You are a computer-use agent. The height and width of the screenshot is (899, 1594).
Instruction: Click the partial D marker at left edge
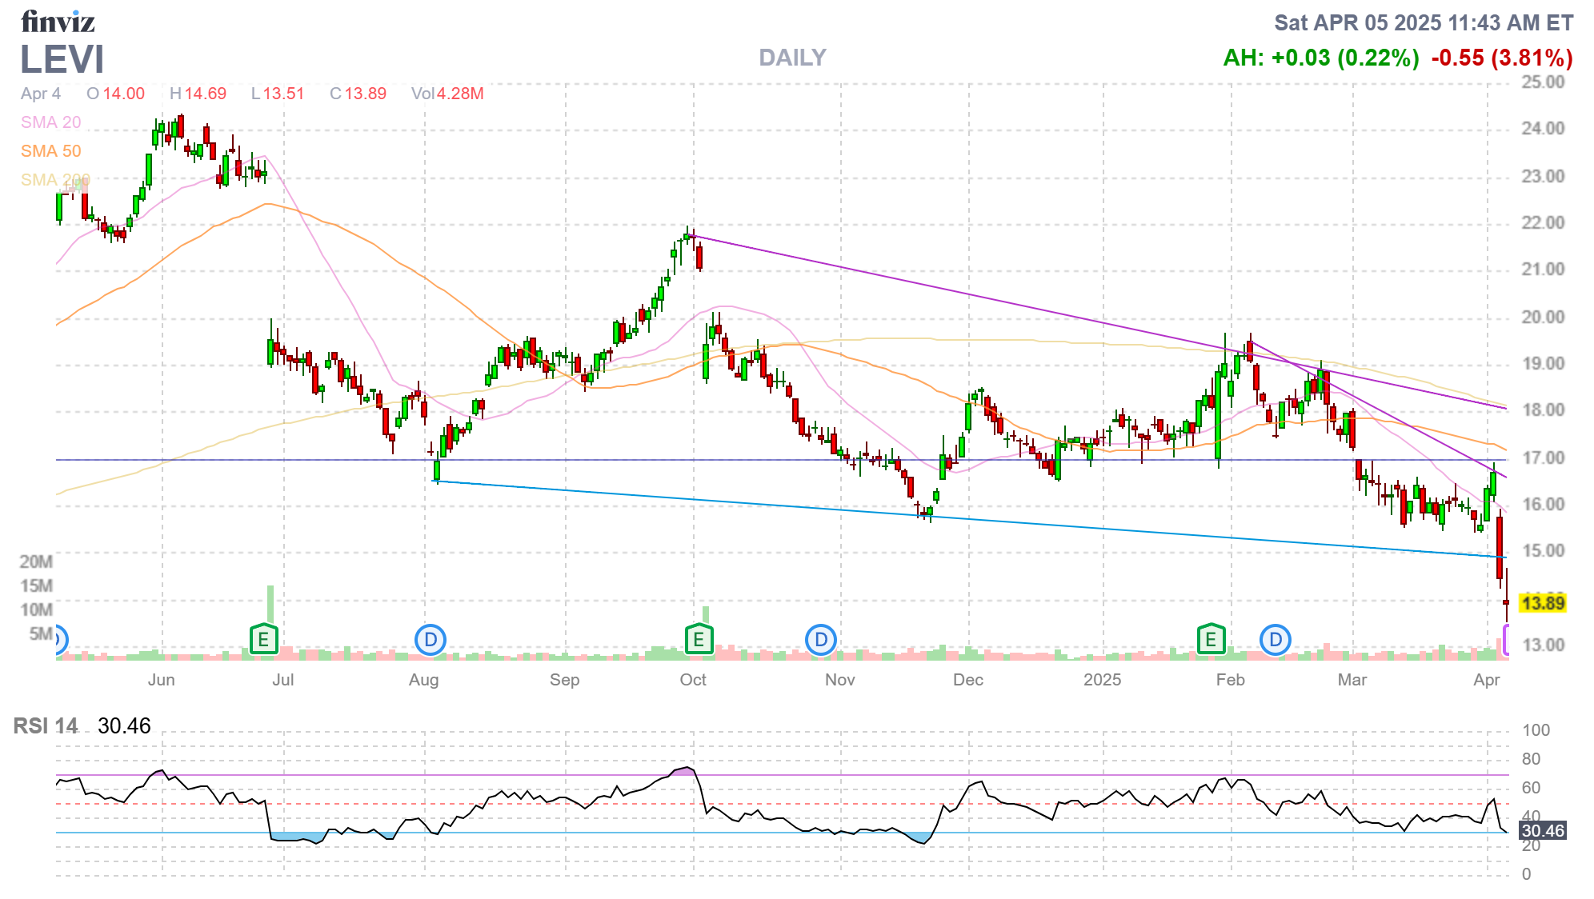point(59,639)
